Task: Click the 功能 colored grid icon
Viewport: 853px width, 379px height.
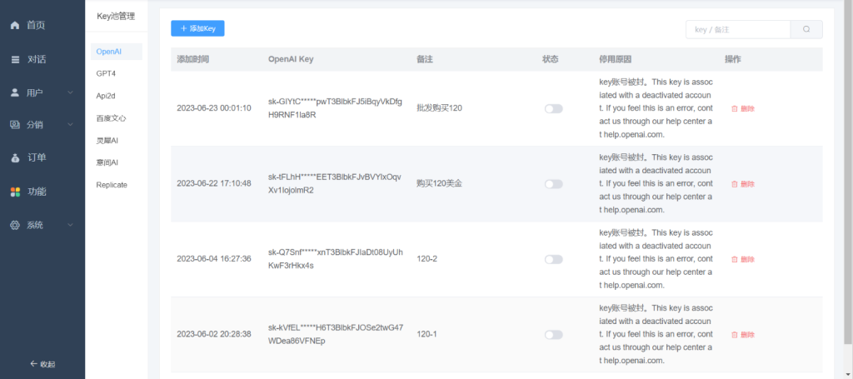Action: click(x=15, y=192)
